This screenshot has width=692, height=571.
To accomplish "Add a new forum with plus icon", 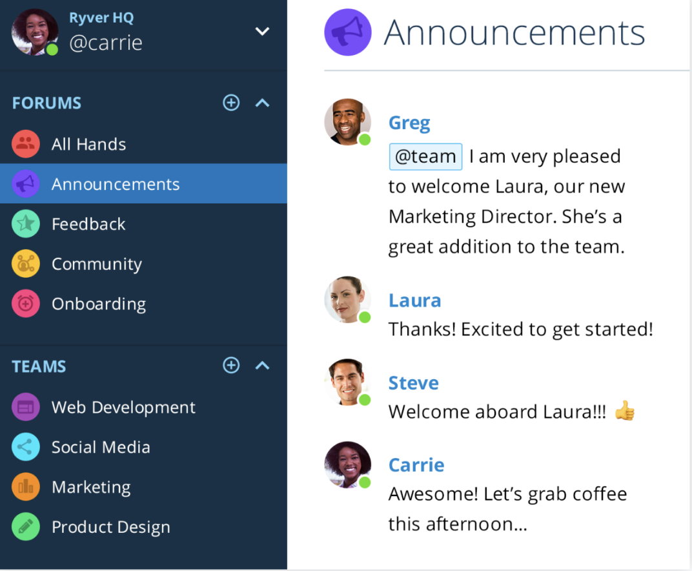I will 231,103.
